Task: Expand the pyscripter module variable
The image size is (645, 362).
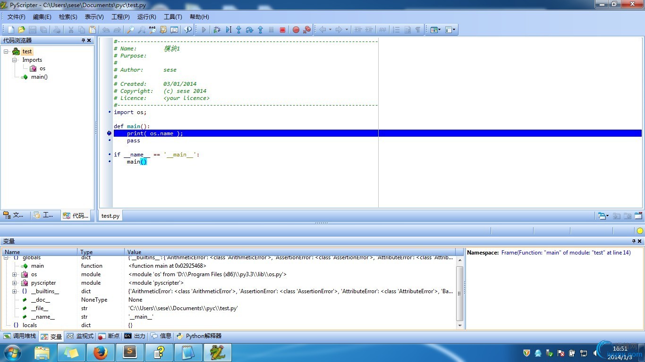Action: 15,283
